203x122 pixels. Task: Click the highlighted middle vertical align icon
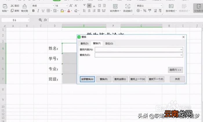(89, 6)
